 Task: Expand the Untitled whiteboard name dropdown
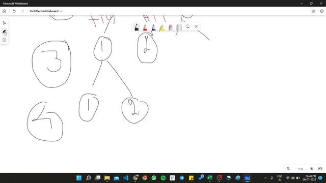(x=61, y=11)
